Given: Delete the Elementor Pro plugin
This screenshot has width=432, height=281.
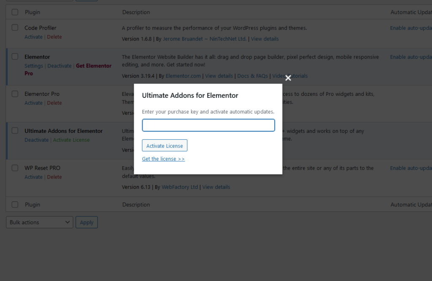Looking at the screenshot, I should point(54,103).
